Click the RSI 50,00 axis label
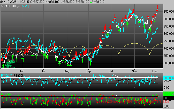Screen dimensions: 174x109 167,80
